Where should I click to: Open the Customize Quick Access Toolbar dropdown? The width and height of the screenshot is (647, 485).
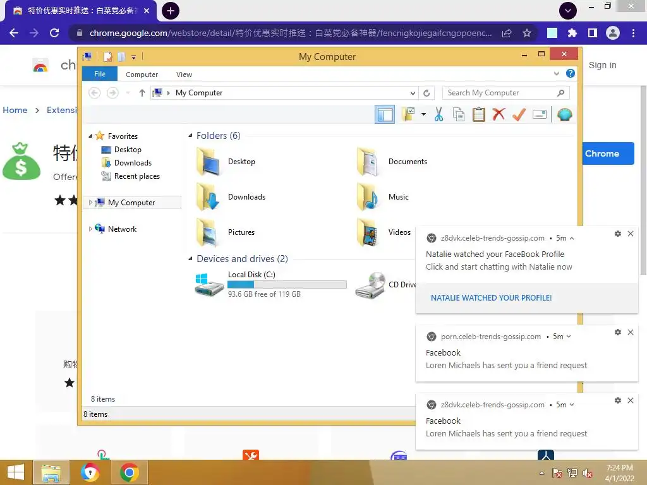point(134,57)
